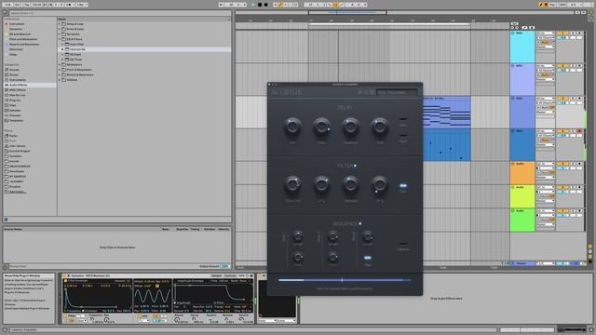This screenshot has height=335, width=596.
Task: Open Packs under Places
Action: tap(13, 136)
